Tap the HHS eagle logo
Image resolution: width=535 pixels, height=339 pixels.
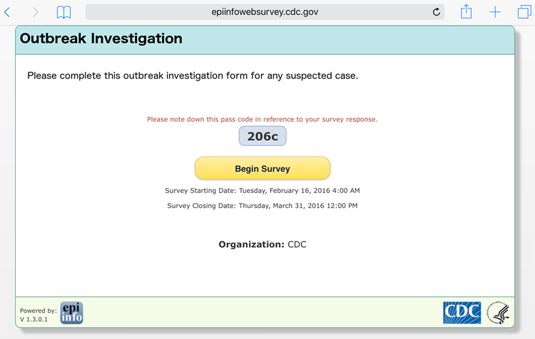[498, 313]
